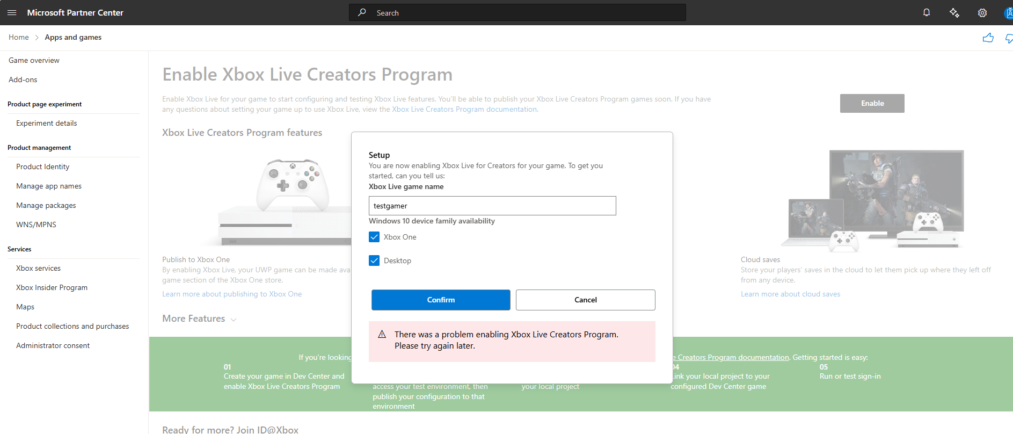Open Xbox Insider Program
The width and height of the screenshot is (1013, 434).
(52, 287)
